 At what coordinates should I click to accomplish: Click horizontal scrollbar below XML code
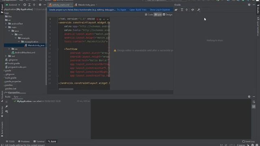pyautogui.click(x=66, y=89)
